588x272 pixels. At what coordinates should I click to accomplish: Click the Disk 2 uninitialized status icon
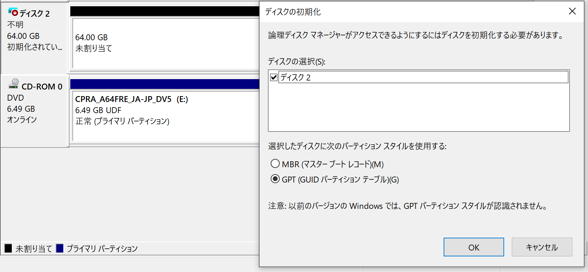13,12
